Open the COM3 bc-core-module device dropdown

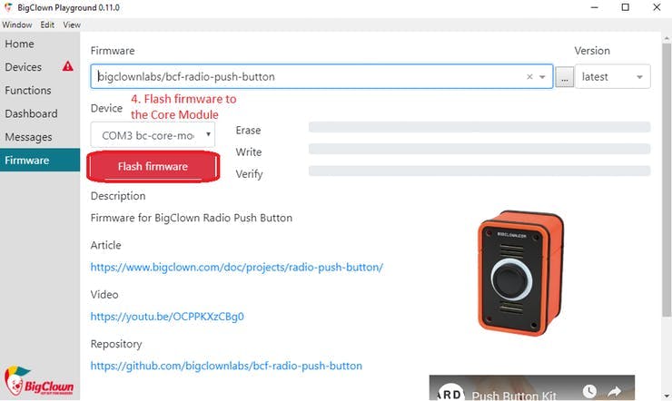pyautogui.click(x=153, y=135)
